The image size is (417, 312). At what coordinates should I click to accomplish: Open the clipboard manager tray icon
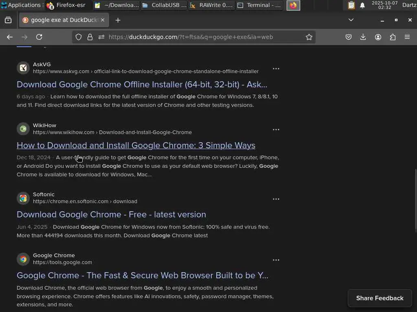click(351, 5)
